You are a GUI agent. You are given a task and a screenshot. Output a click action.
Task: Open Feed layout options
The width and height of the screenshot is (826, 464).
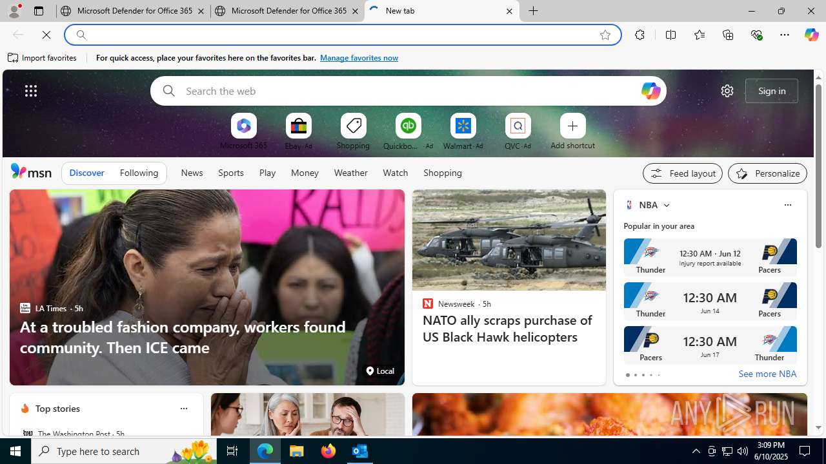[682, 173]
